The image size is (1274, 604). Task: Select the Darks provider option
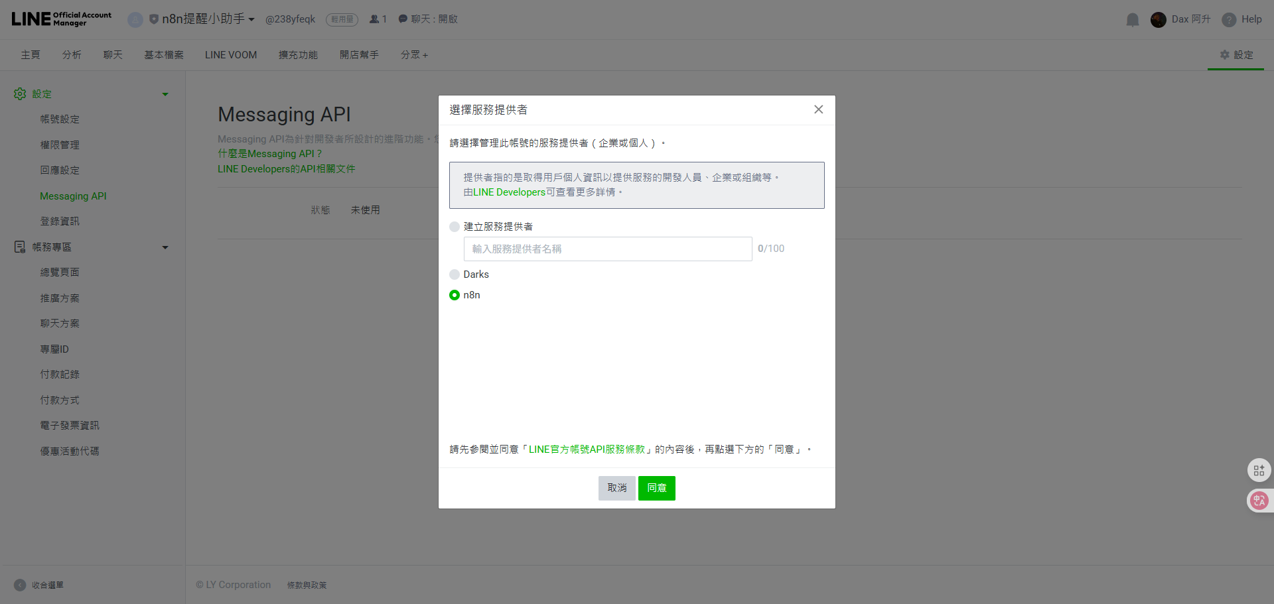pos(454,274)
